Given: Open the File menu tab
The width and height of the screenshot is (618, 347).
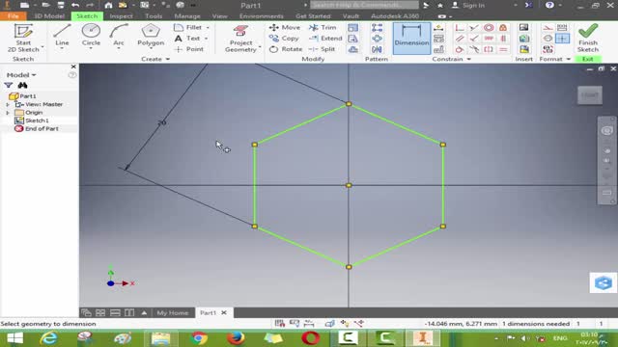Looking at the screenshot, I should point(13,16).
